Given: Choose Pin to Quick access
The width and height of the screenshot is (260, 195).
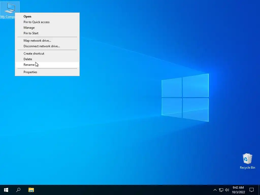Looking at the screenshot, I should 47,22.
